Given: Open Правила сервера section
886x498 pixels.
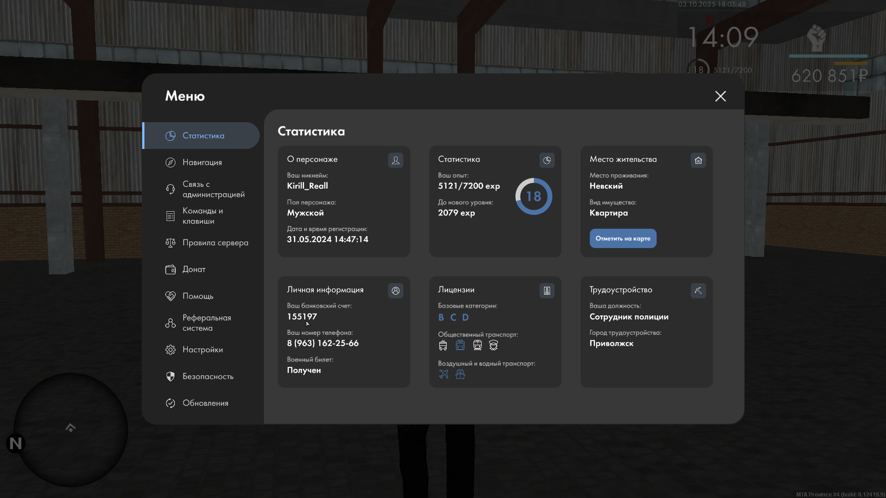Looking at the screenshot, I should [x=215, y=243].
